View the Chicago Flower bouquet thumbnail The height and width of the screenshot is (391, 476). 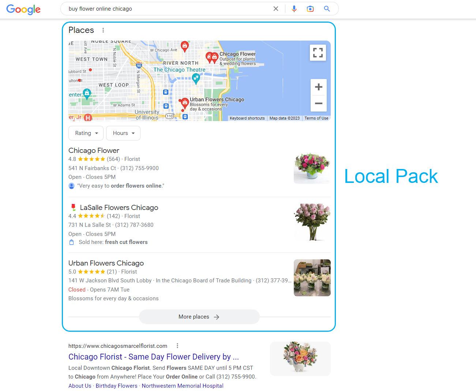(312, 168)
